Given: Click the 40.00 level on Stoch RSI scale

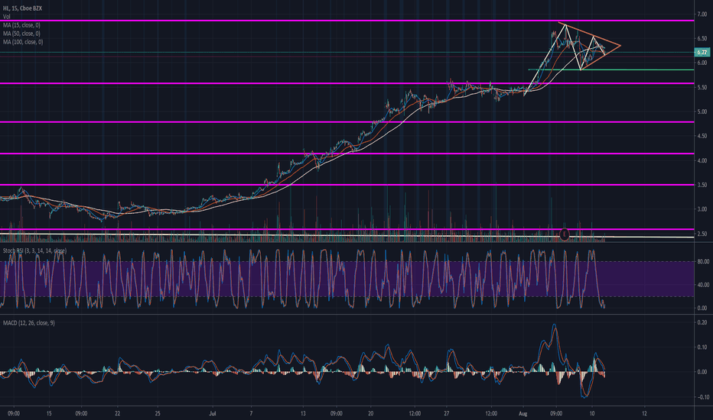Looking at the screenshot, I should [703, 285].
